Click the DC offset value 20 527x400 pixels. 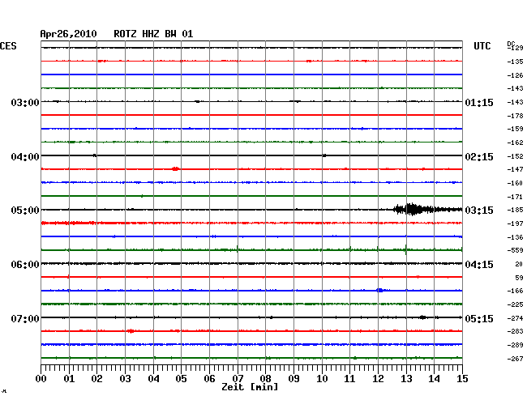(519, 265)
